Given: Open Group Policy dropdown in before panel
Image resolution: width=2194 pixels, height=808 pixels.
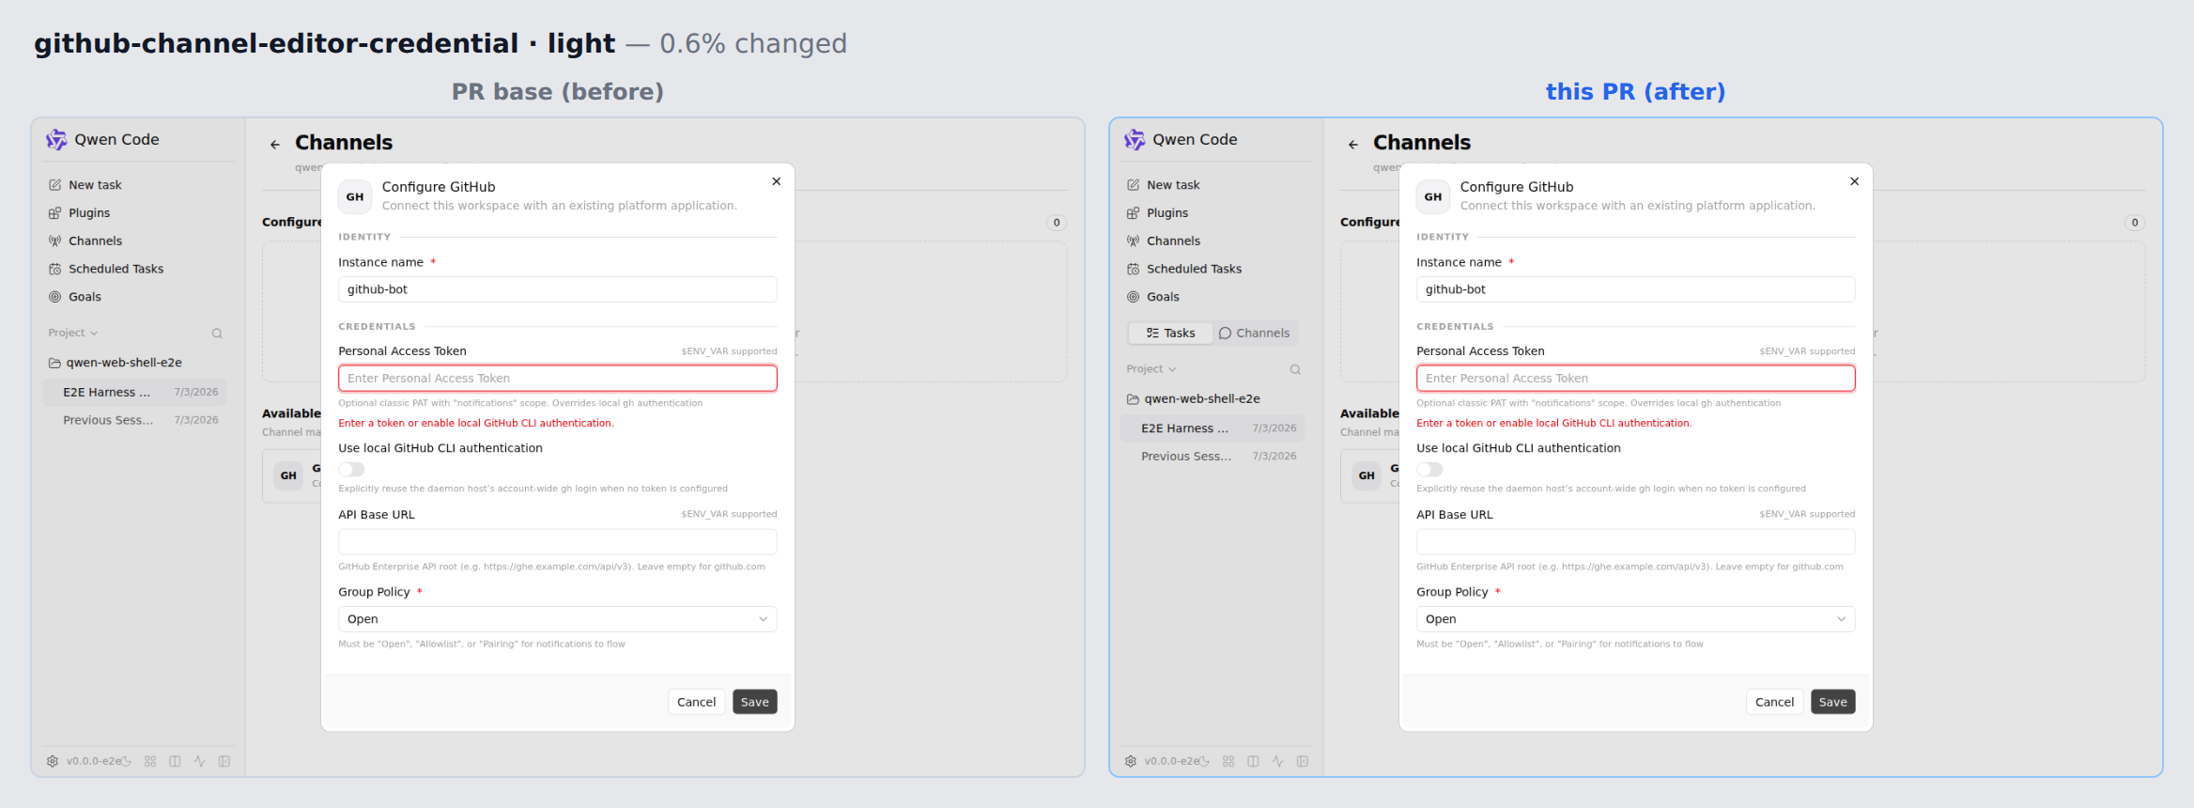Looking at the screenshot, I should click(x=558, y=619).
